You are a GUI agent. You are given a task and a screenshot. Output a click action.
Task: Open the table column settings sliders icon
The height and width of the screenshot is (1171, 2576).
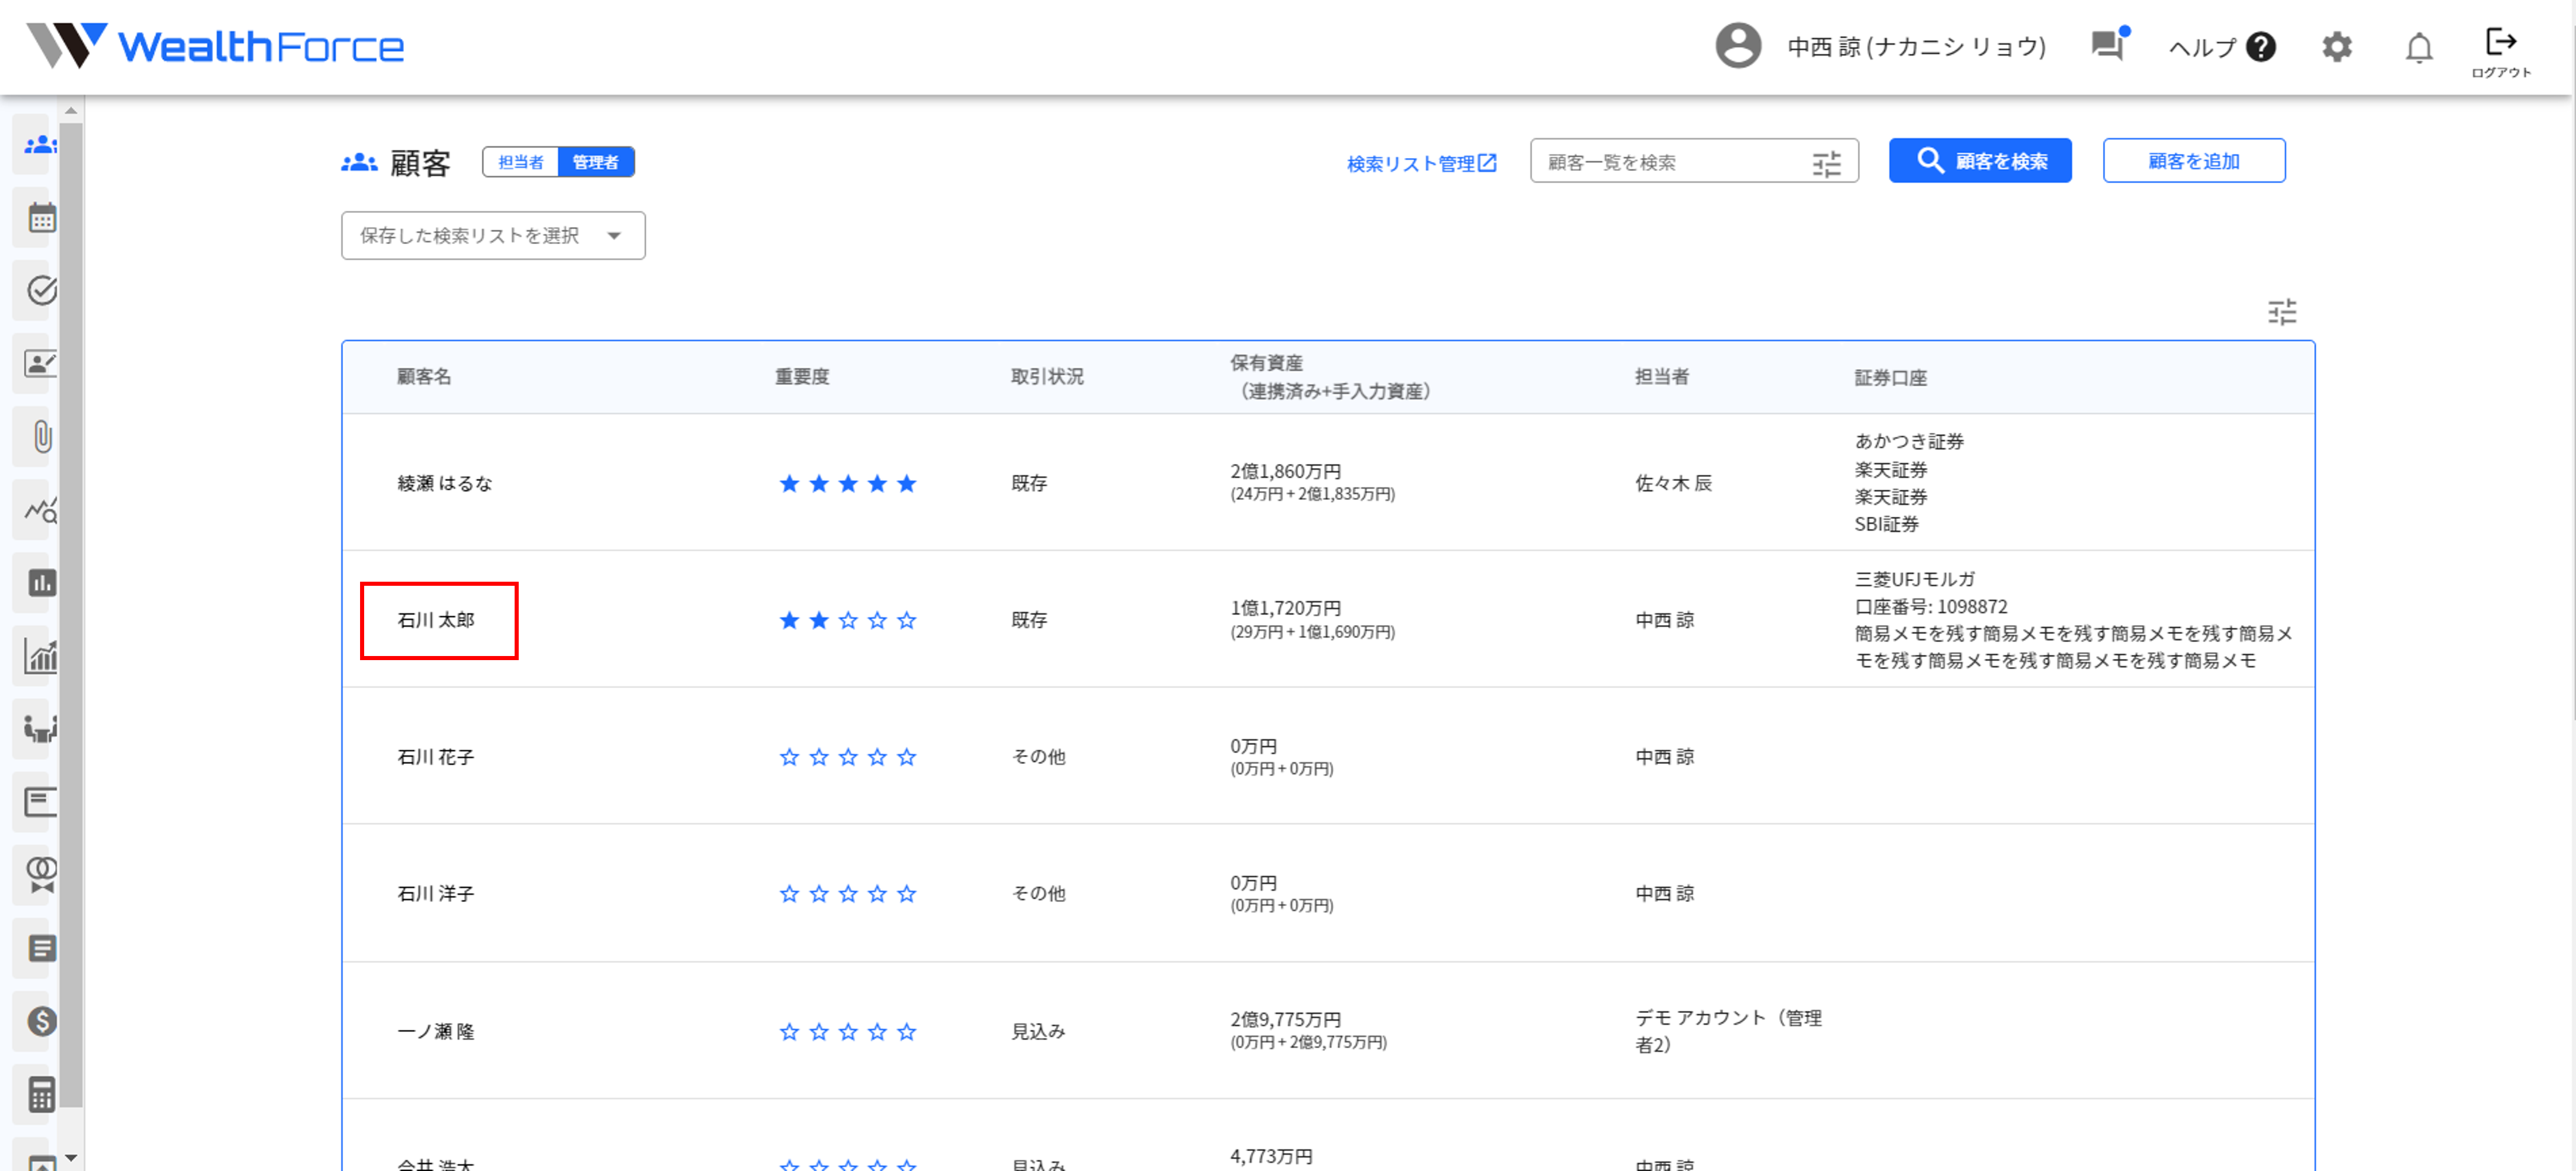(x=2281, y=313)
